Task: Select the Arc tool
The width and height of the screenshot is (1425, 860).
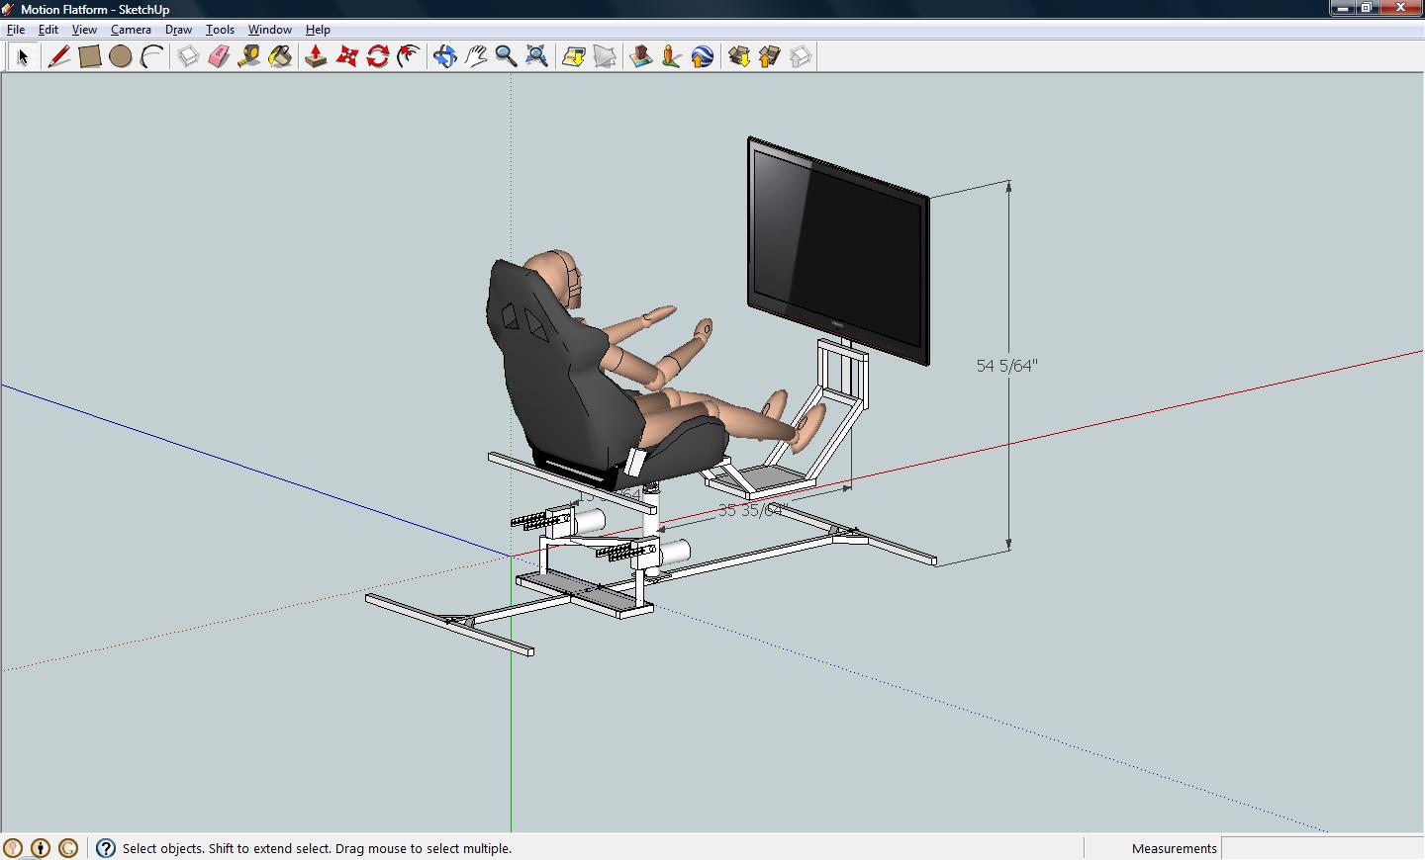Action: [x=151, y=56]
